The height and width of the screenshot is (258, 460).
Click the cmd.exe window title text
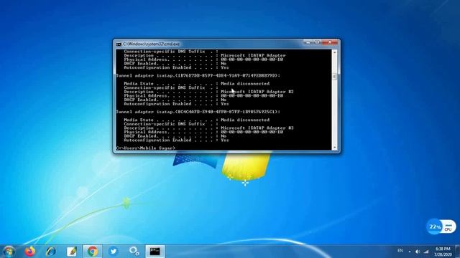(x=152, y=44)
